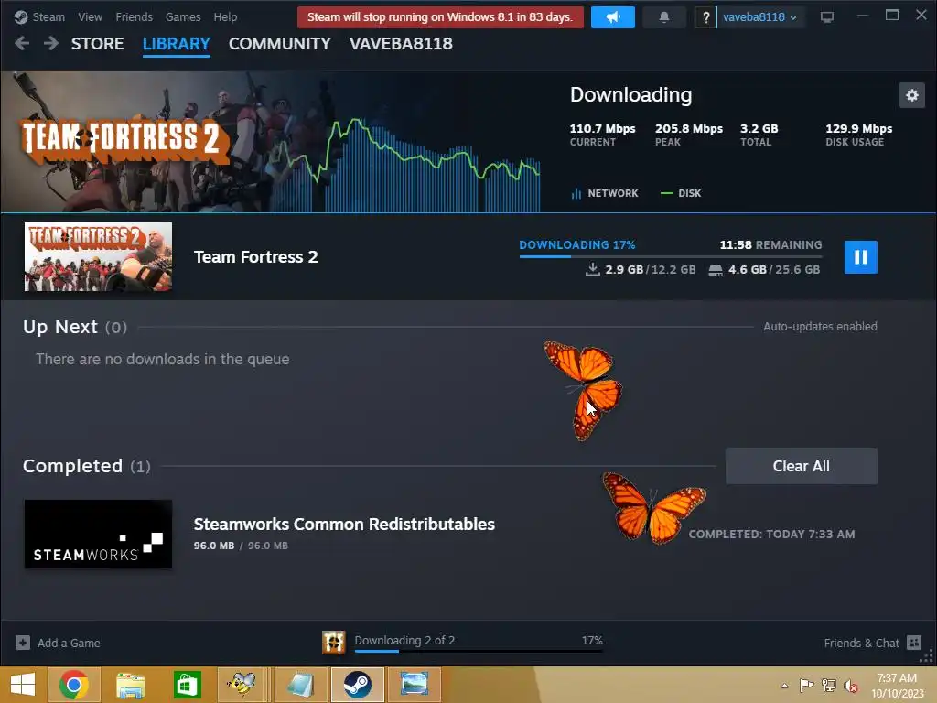Click the download size icon by 2.9 GB
Screen dimensions: 937x703
pyautogui.click(x=592, y=270)
